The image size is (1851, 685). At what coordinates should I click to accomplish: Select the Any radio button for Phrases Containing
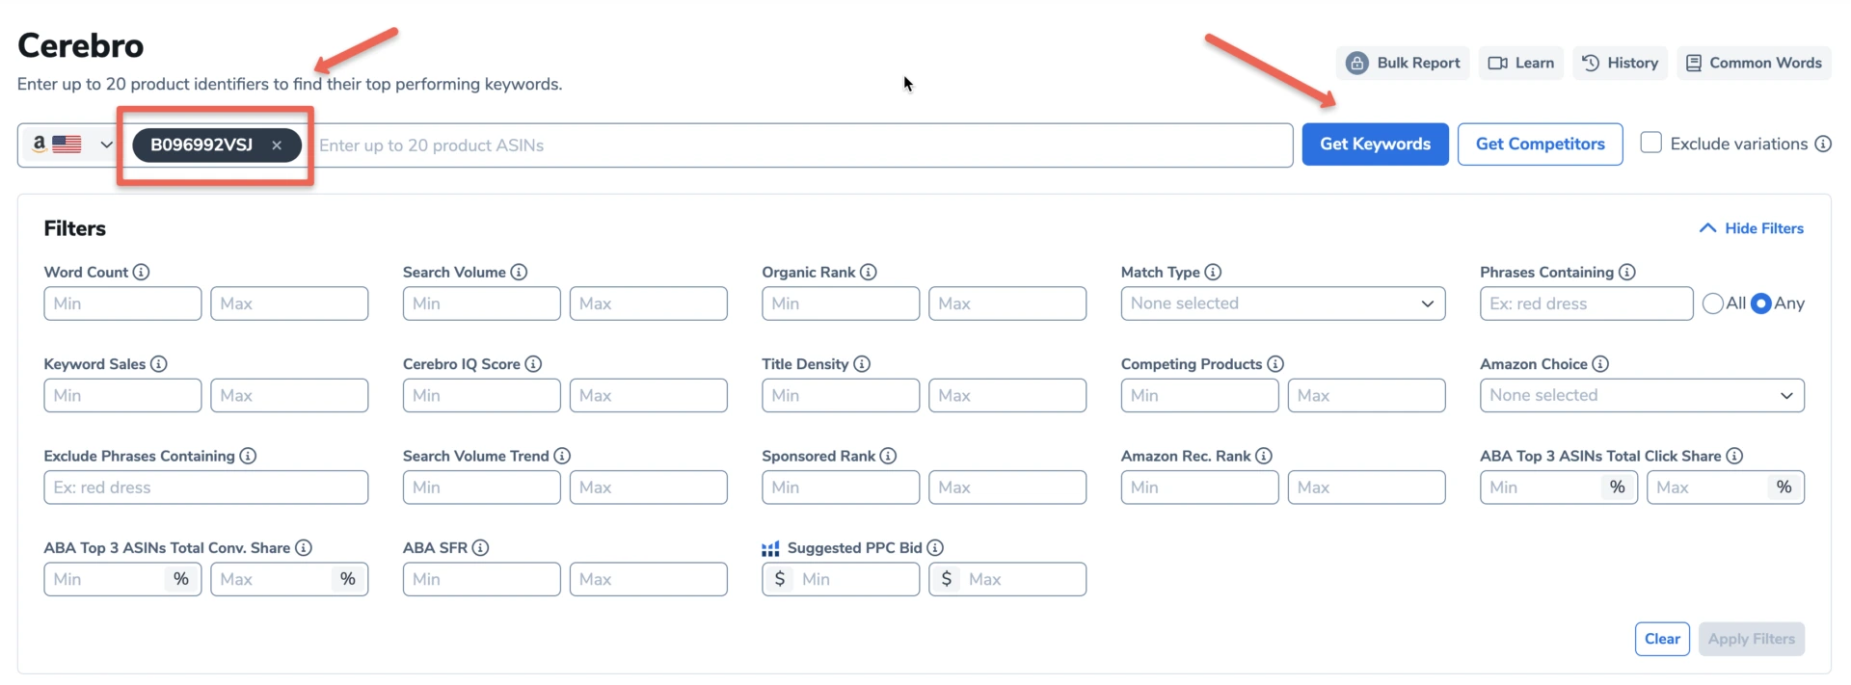coord(1762,303)
